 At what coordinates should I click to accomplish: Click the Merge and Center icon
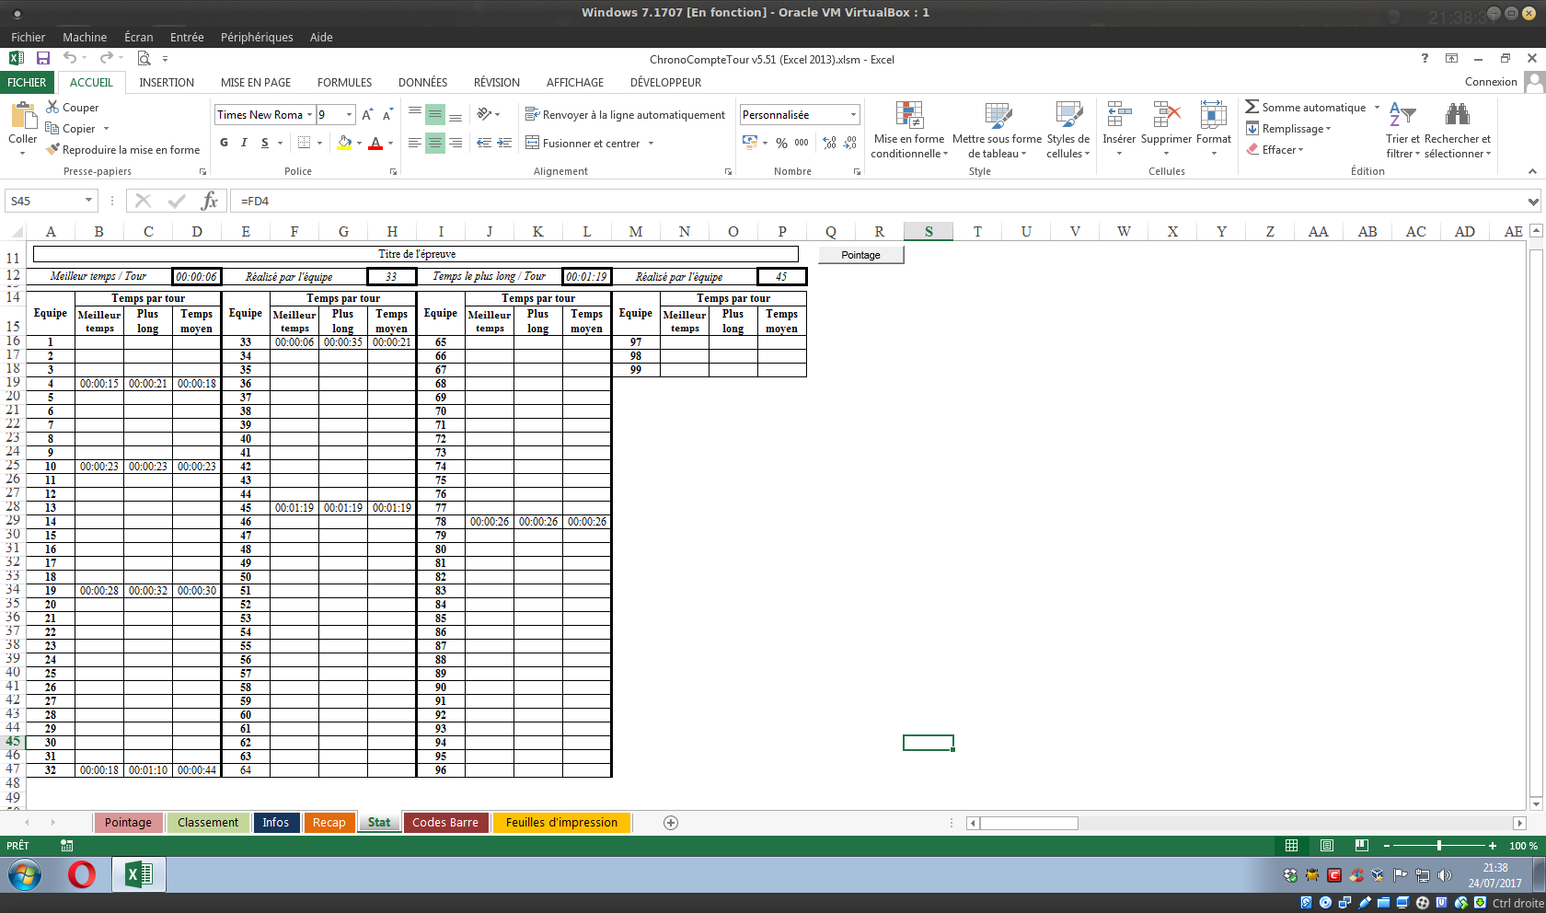[532, 143]
